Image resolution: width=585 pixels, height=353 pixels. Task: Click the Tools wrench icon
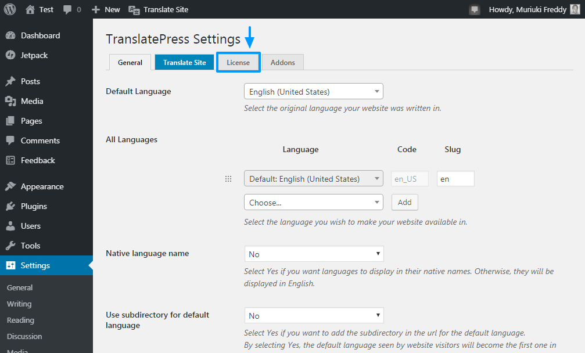[x=10, y=246]
